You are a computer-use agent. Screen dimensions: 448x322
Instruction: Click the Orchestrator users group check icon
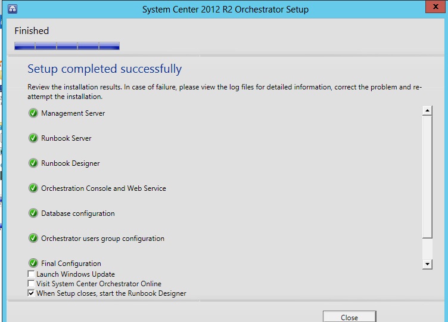click(33, 239)
